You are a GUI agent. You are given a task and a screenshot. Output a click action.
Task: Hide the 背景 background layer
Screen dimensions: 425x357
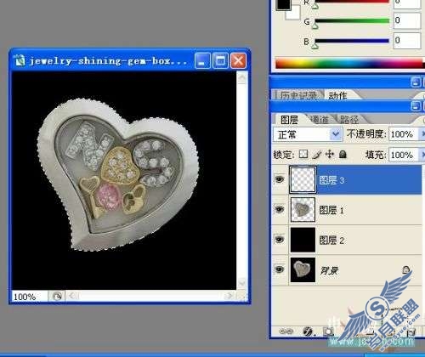point(280,269)
